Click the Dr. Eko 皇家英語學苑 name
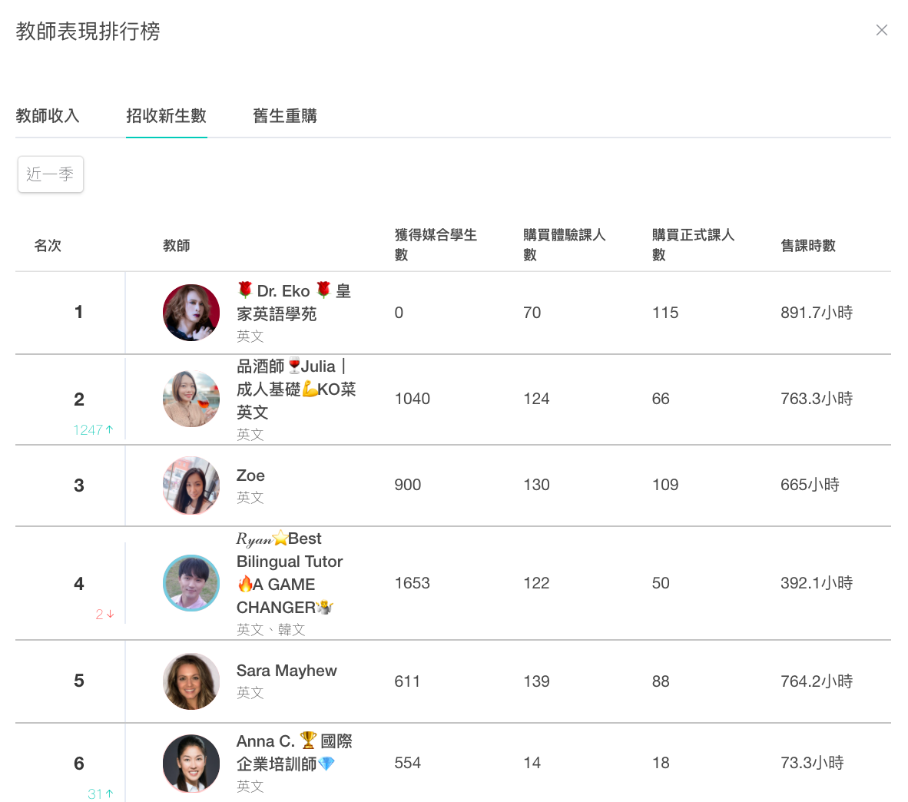 294,302
